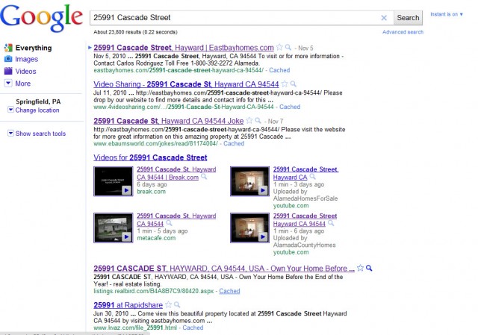This screenshot has height=335, width=478.
Task: Play the AlamedaHomesForSale youtube video thumbnail
Action: pos(249,181)
